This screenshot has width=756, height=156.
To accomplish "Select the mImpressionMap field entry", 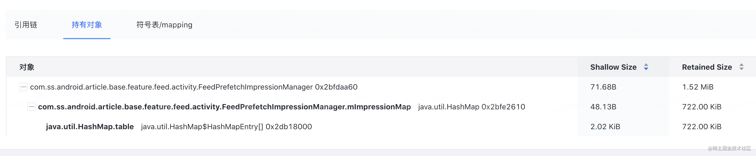I will (224, 107).
